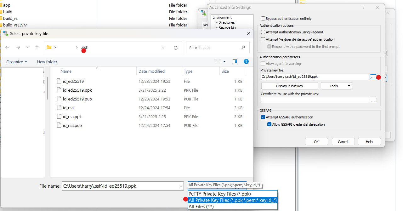This screenshot has height=211, width=403.
Task: Select file id_rsa.ppk
Action: [x=72, y=117]
